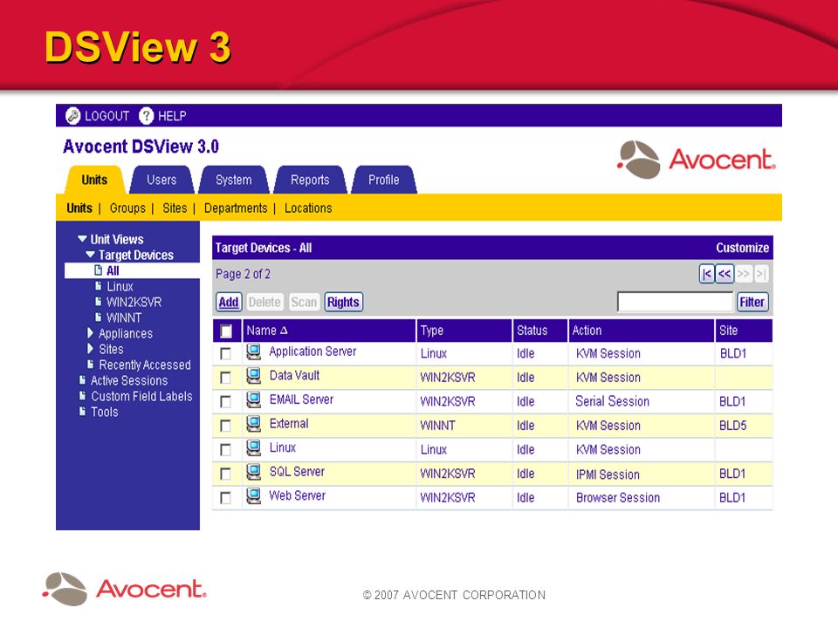Click the Data Vault device name
This screenshot has width=838, height=628.
click(294, 375)
